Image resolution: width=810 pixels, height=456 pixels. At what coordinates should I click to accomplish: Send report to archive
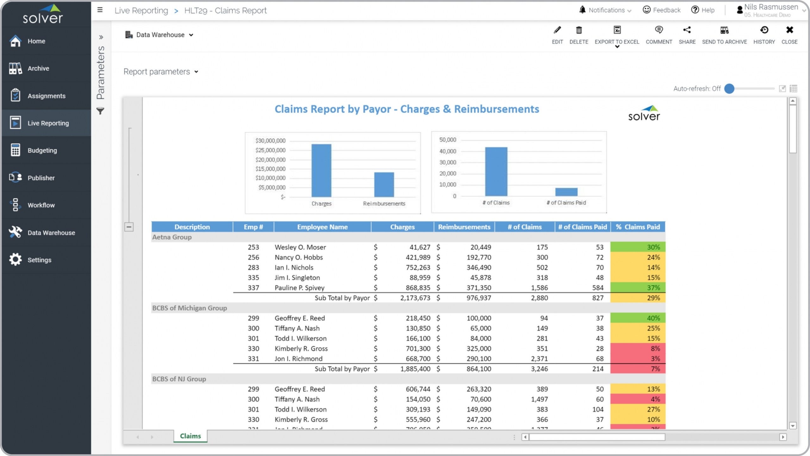(724, 31)
